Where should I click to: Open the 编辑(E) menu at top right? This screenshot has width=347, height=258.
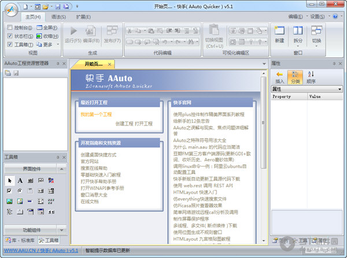point(296,17)
